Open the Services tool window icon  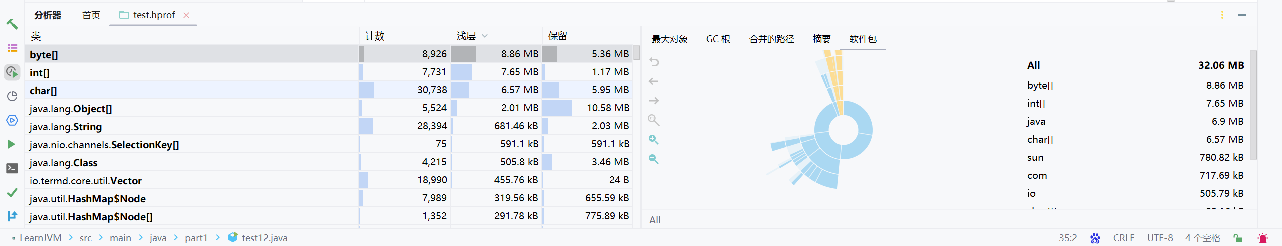pos(12,120)
